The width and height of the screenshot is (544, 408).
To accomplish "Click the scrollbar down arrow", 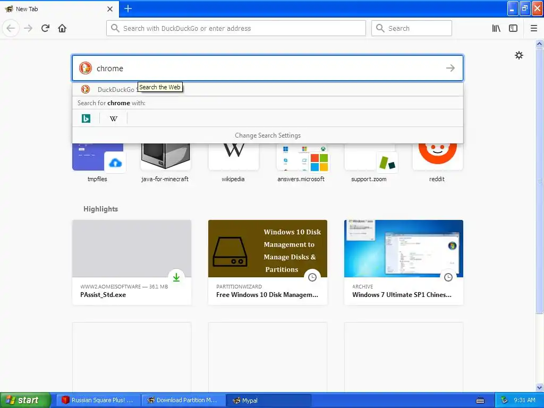I will [x=539, y=387].
